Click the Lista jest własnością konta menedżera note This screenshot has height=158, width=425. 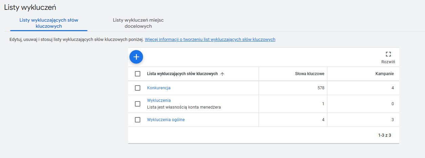coord(186,107)
